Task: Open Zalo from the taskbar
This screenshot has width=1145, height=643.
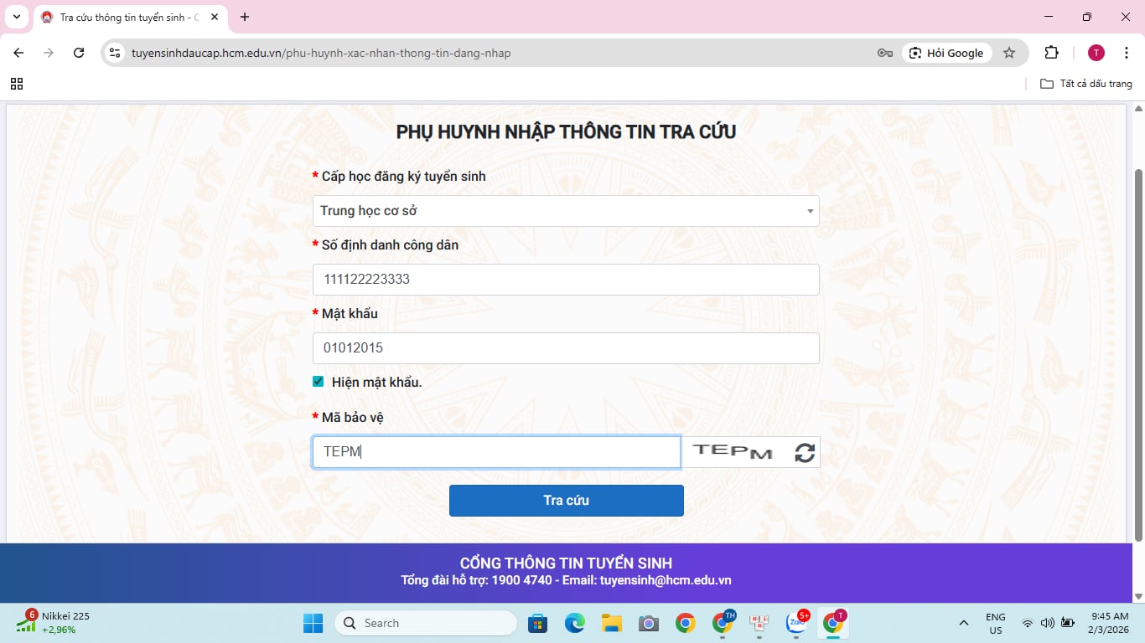Action: [796, 623]
